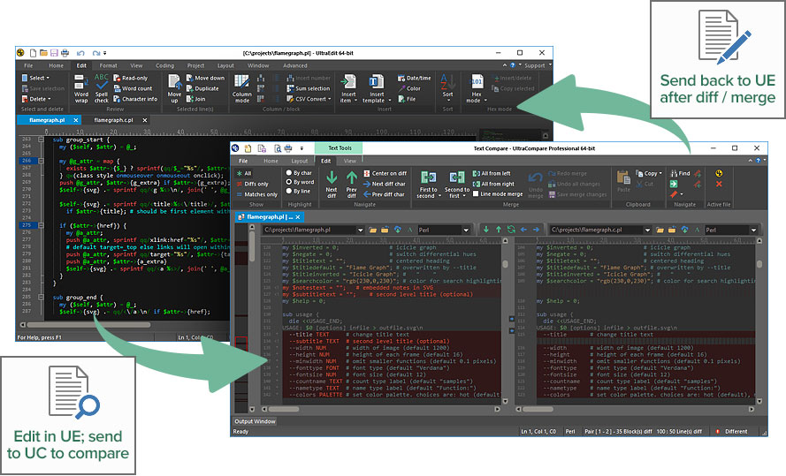This screenshot has height=476, width=786.
Task: Click Insert template icon in UltraEdit
Action: [x=377, y=82]
